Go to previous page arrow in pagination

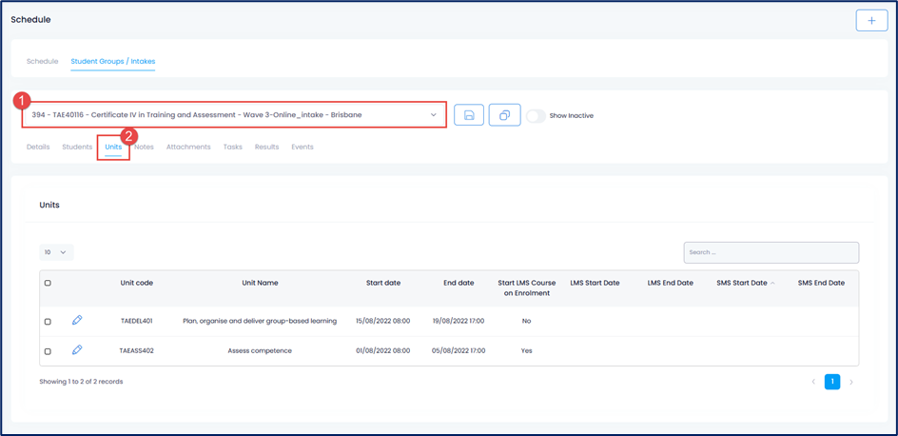tap(813, 382)
